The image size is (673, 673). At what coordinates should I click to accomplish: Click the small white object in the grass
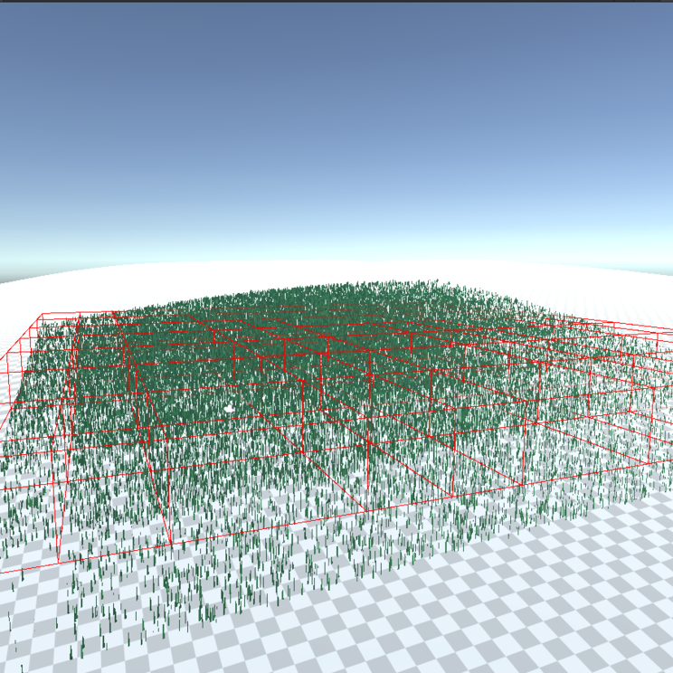click(x=230, y=409)
